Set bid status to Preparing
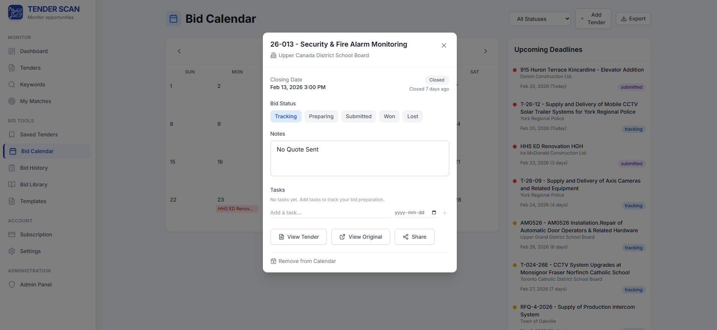The width and height of the screenshot is (717, 330). (x=321, y=116)
